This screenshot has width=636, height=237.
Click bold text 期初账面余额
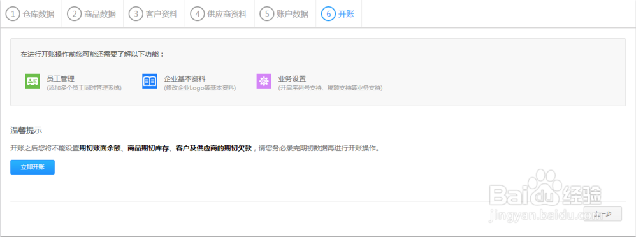pyautogui.click(x=100, y=148)
